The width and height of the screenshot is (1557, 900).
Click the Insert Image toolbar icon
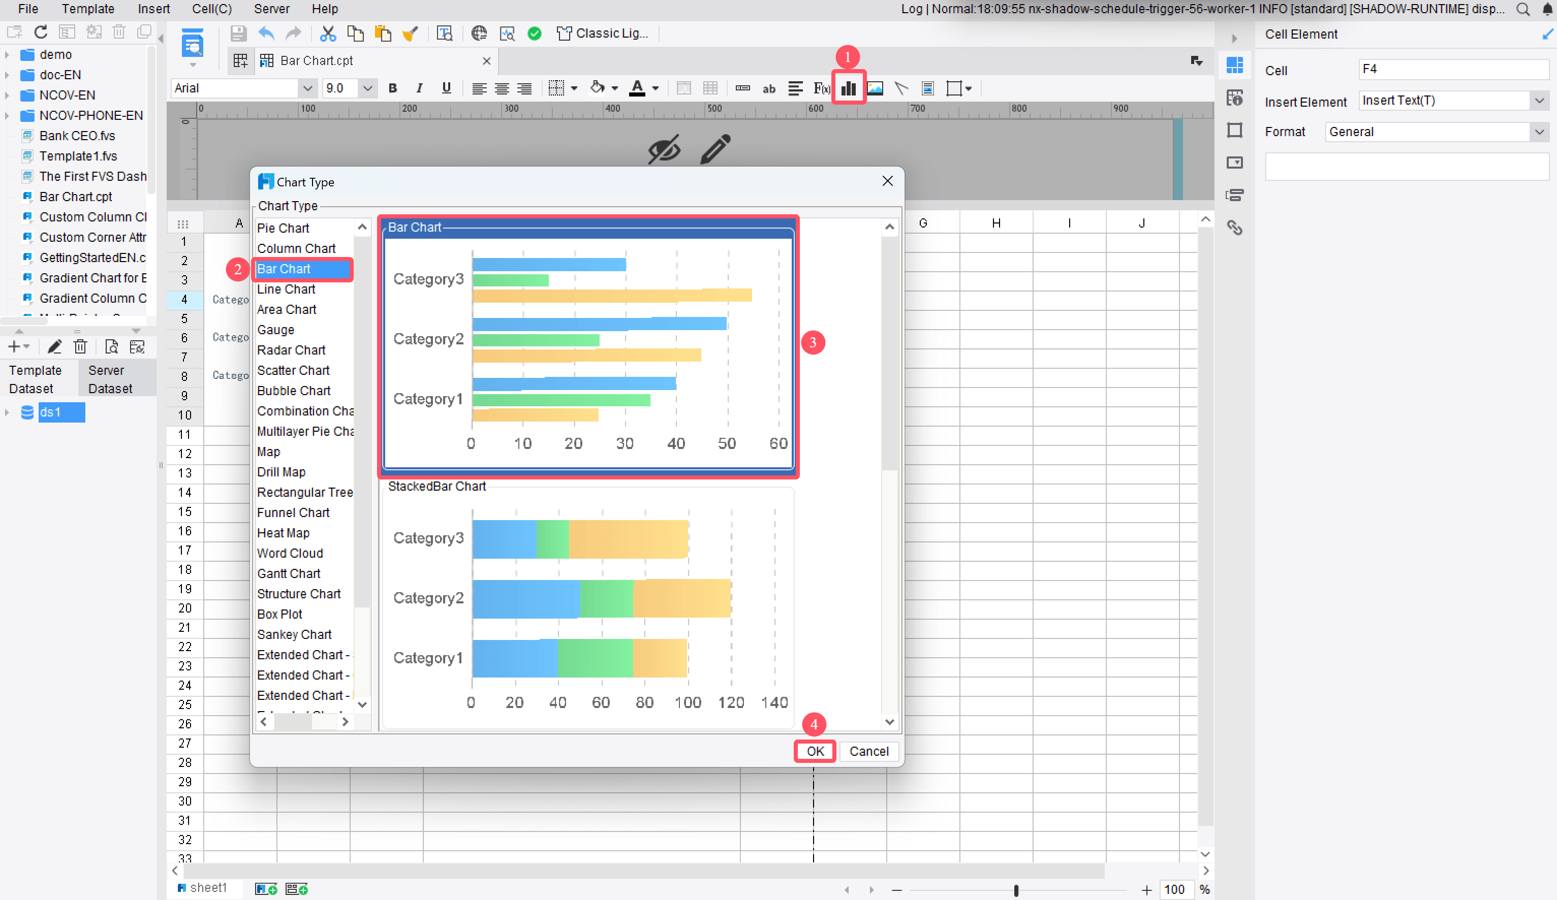coord(875,88)
